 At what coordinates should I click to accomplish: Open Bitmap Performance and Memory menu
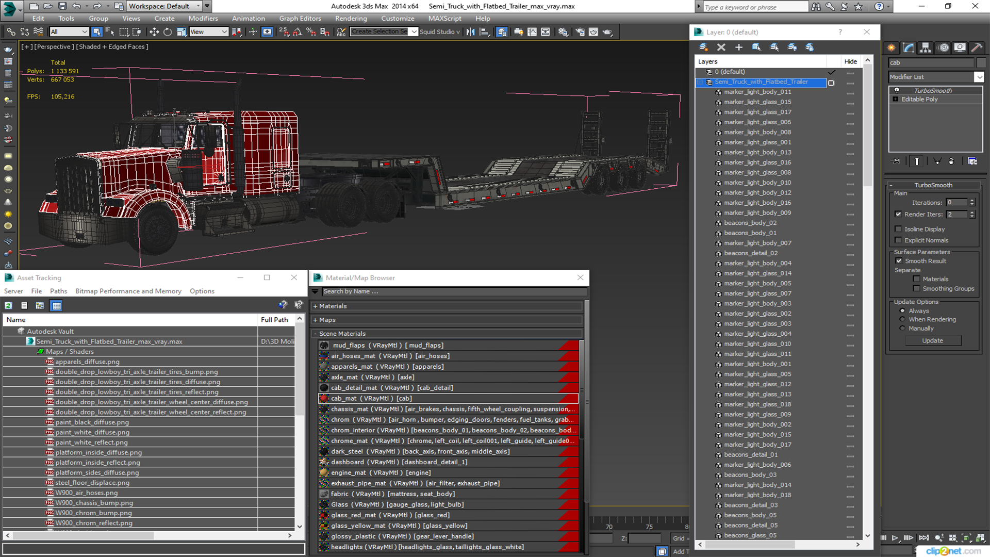(x=128, y=291)
